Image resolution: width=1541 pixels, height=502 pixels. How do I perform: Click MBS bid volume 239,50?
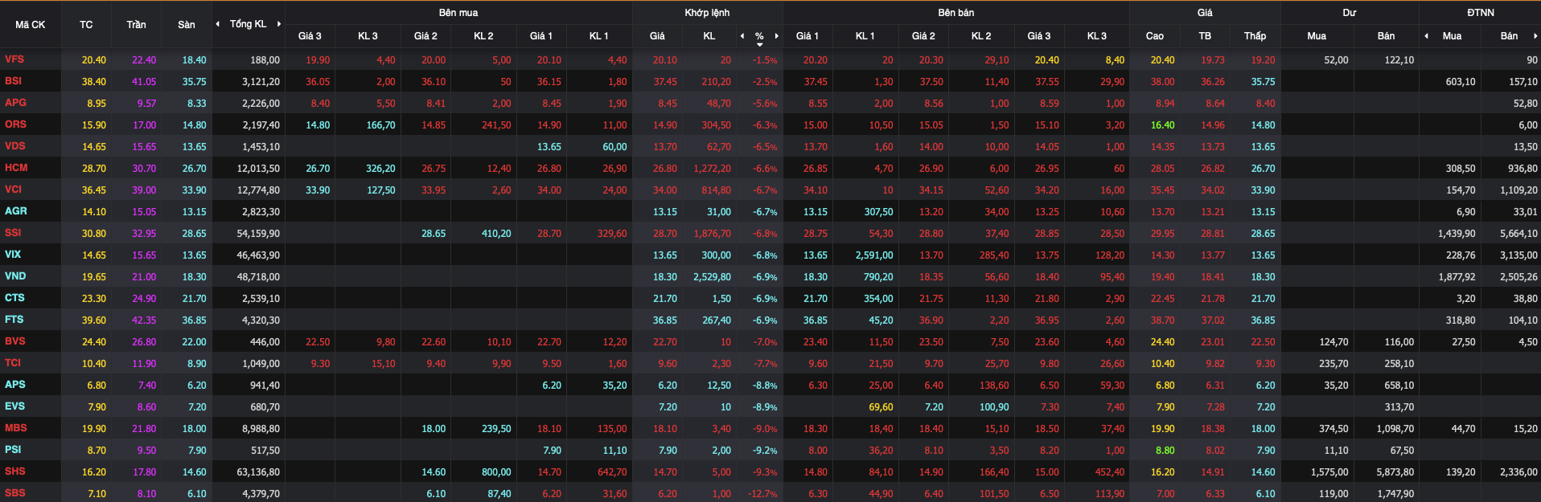tap(496, 429)
